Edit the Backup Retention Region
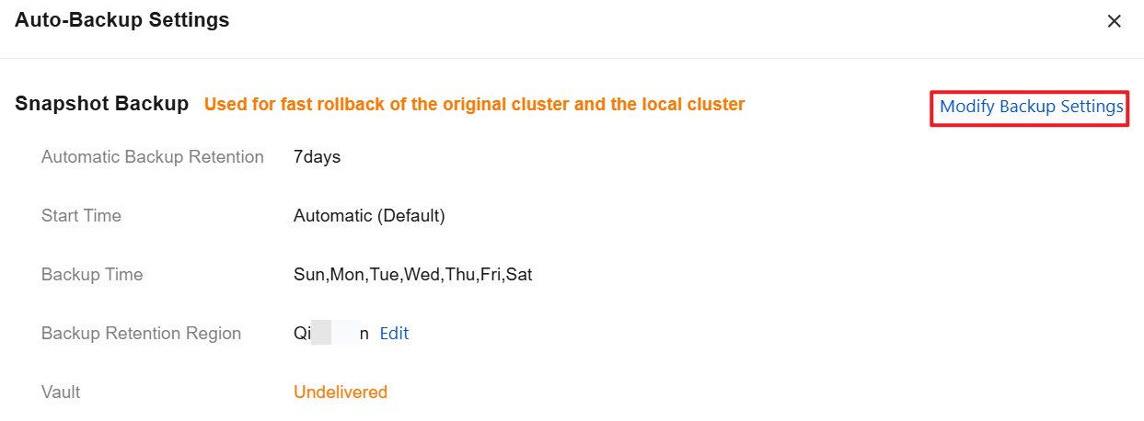This screenshot has width=1144, height=421. click(394, 334)
